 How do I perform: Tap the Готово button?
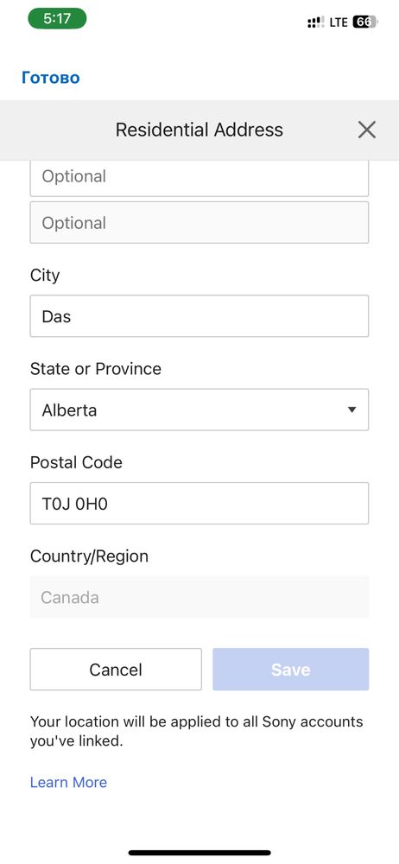pyautogui.click(x=51, y=78)
